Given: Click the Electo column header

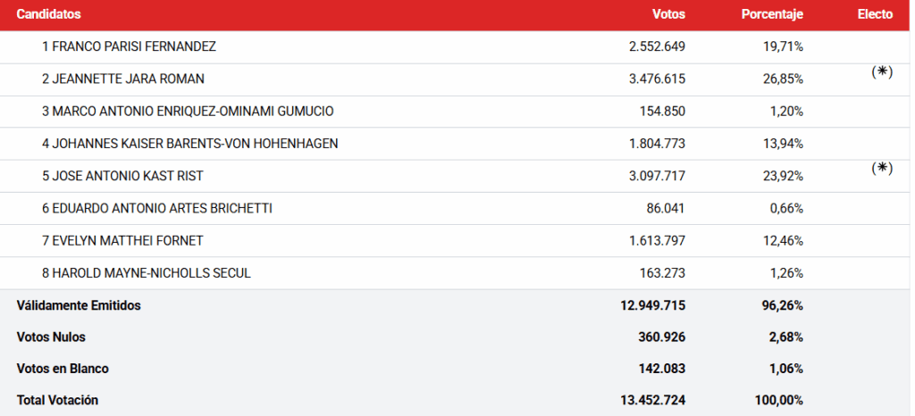Looking at the screenshot, I should pos(875,14).
